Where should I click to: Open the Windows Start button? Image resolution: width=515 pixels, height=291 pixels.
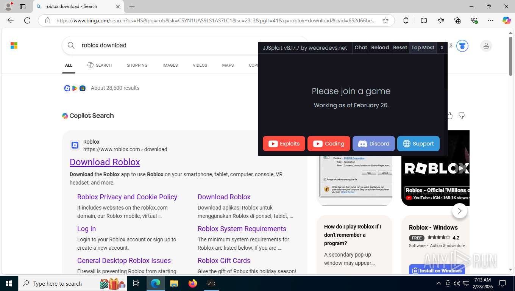(9, 283)
